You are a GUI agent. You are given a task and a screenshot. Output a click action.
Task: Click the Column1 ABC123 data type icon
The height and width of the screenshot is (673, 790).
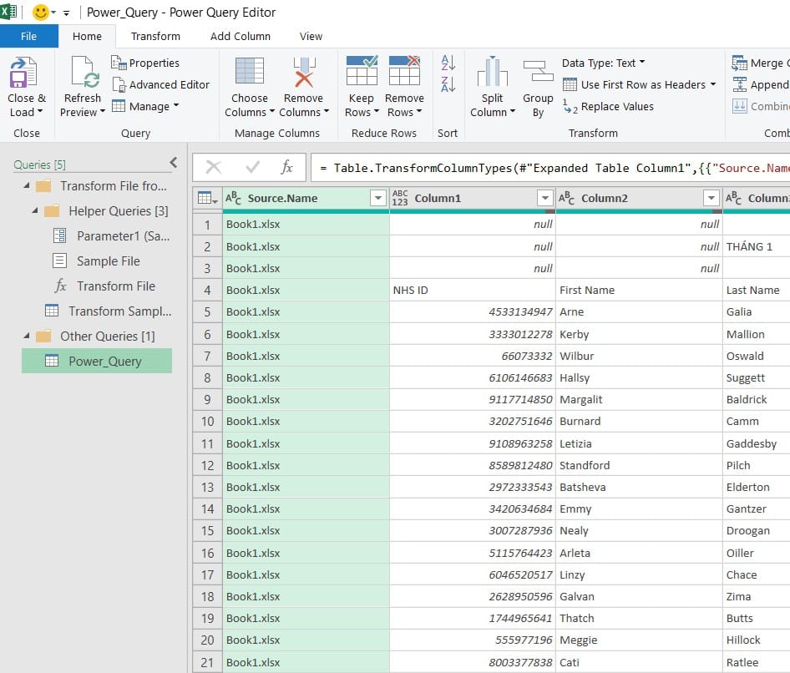coord(400,198)
